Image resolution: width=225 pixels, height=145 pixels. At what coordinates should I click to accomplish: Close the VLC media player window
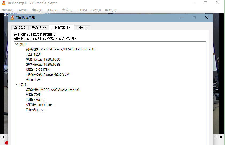(218, 3)
